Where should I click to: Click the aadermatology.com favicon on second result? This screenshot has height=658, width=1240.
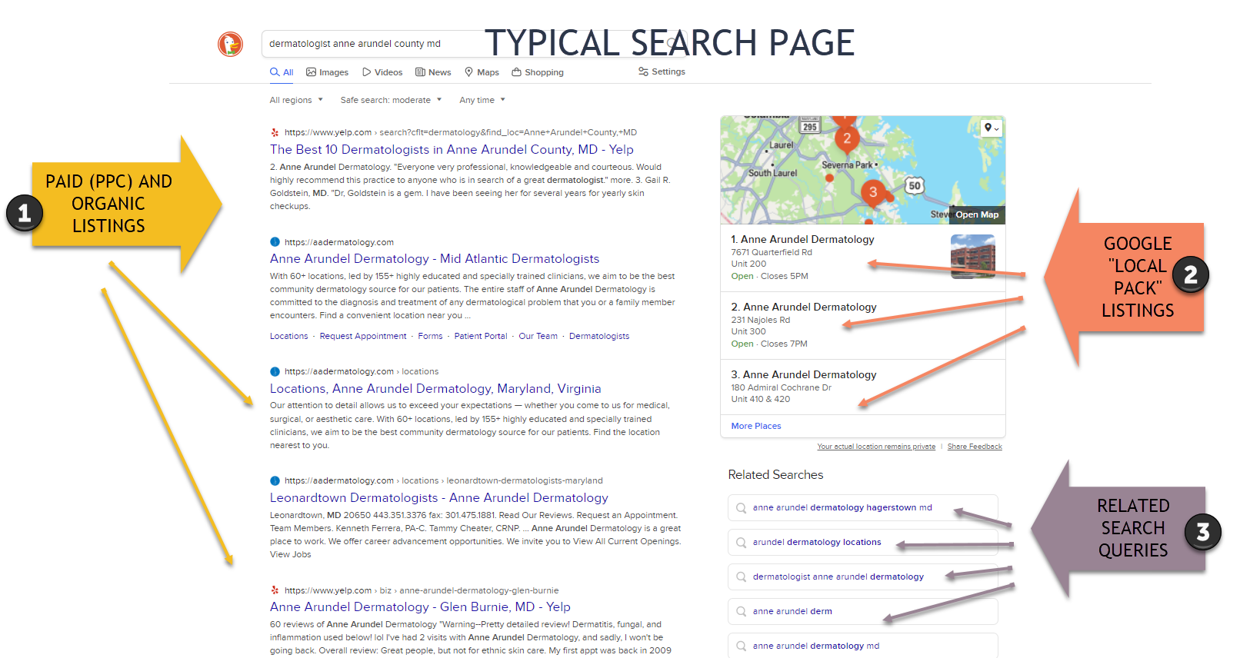[x=275, y=242]
